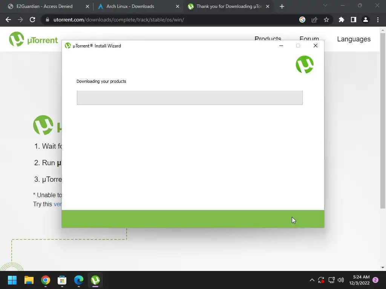Viewport: 386px width, 289px height.
Task: Close the µTorrent Install Wizard
Action: pos(316,46)
